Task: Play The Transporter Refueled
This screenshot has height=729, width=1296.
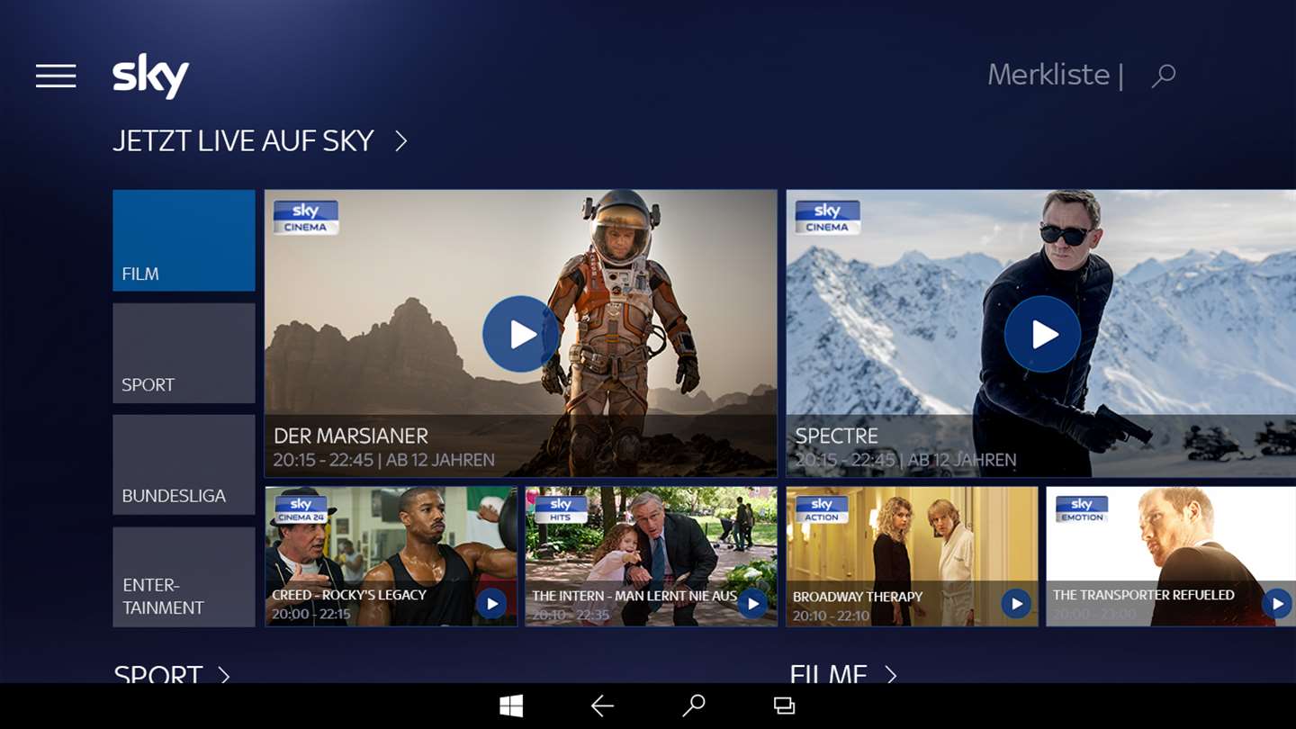Action: (1277, 603)
